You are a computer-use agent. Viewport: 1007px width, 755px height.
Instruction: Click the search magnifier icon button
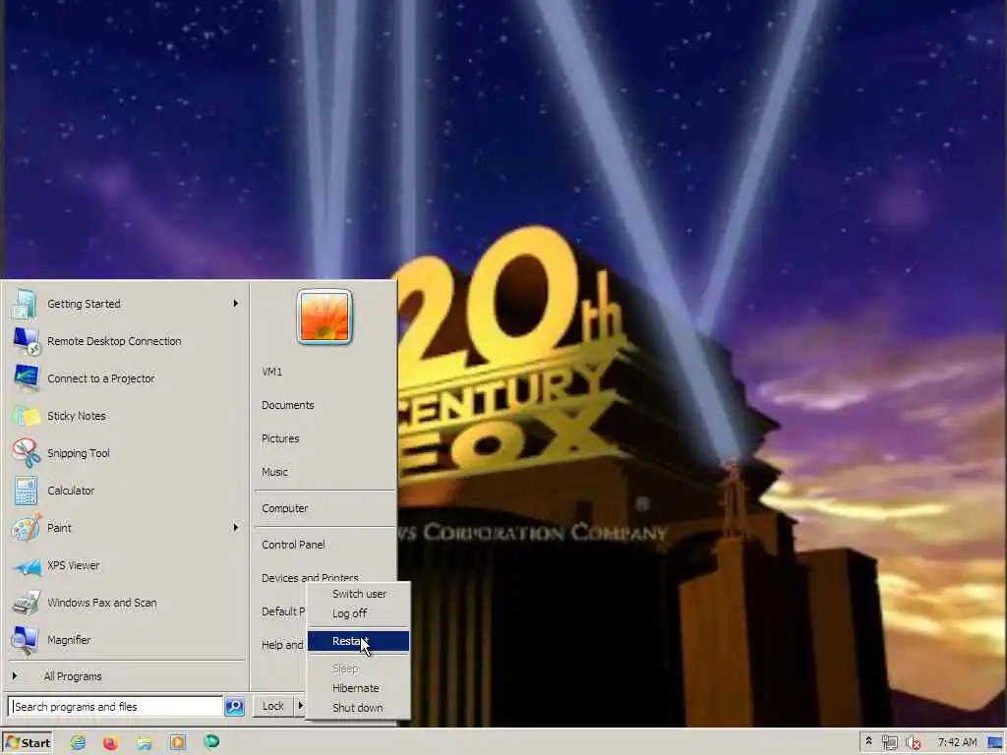234,706
